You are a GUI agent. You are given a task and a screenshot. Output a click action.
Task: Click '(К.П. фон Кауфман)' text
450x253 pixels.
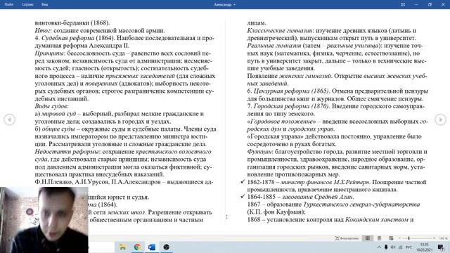click(276, 212)
